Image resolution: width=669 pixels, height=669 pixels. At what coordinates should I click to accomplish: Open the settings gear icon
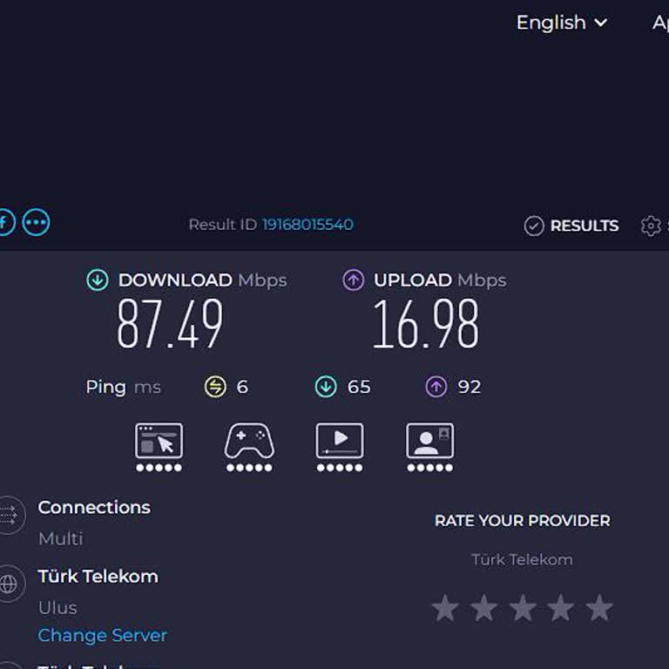tap(651, 226)
